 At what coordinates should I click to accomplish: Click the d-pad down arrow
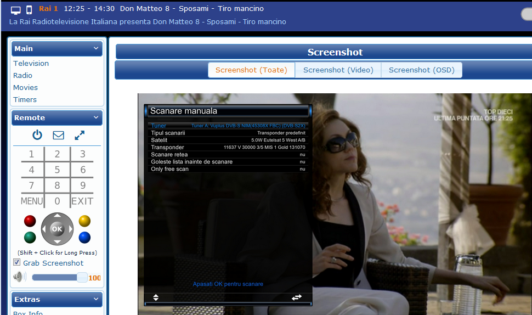(57, 242)
